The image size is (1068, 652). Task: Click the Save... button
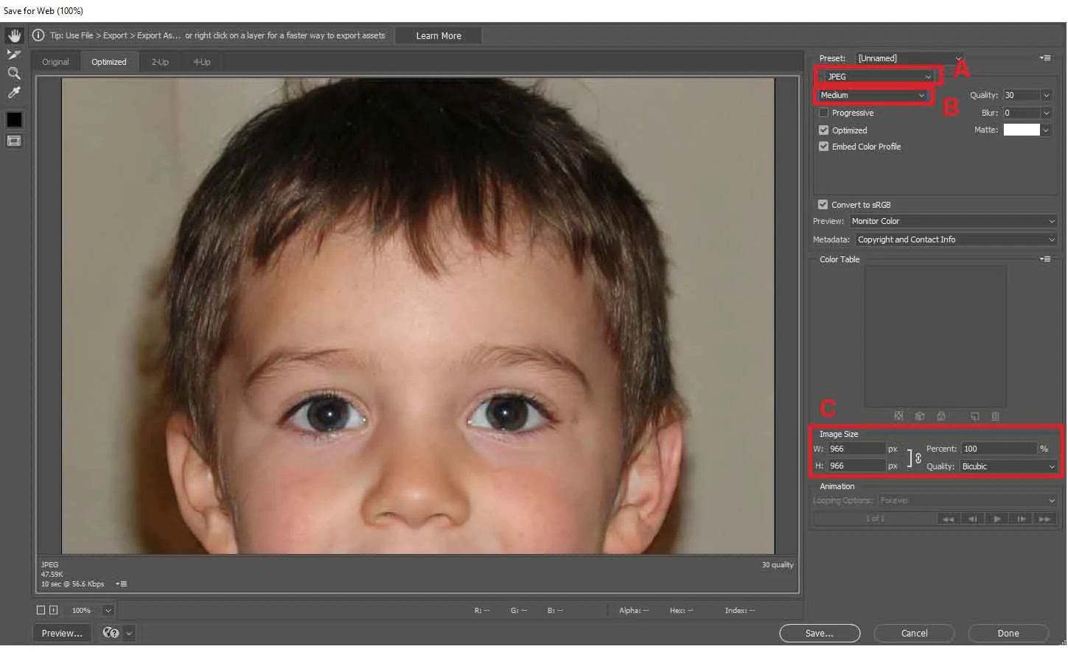pyautogui.click(x=820, y=633)
